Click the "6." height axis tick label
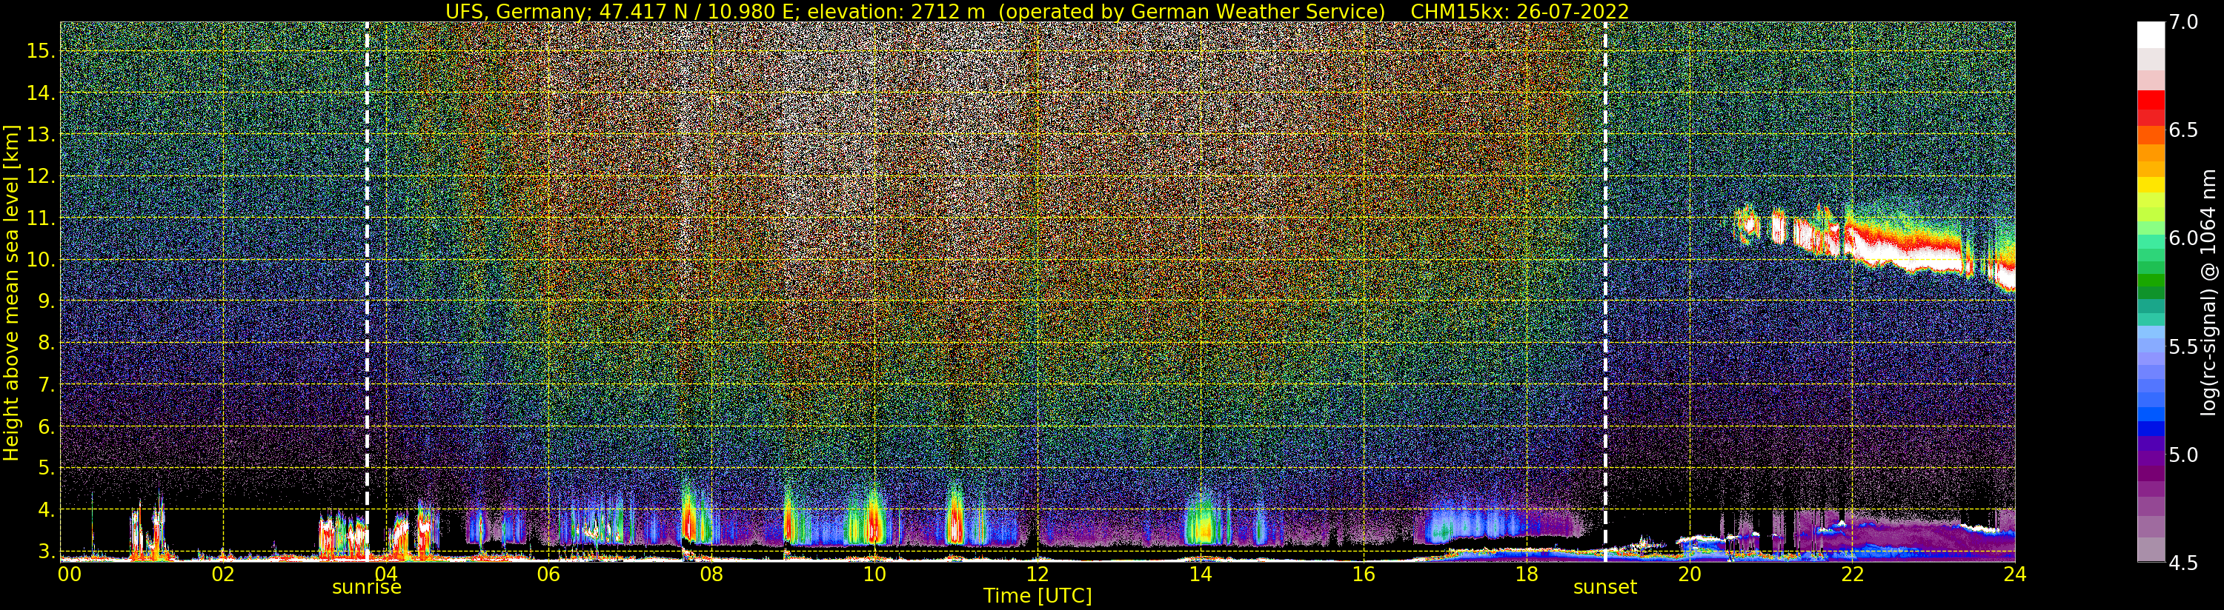This screenshot has height=610, width=2224. (47, 426)
